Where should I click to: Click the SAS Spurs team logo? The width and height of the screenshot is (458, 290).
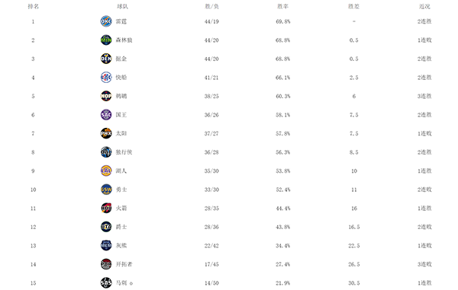(106, 282)
